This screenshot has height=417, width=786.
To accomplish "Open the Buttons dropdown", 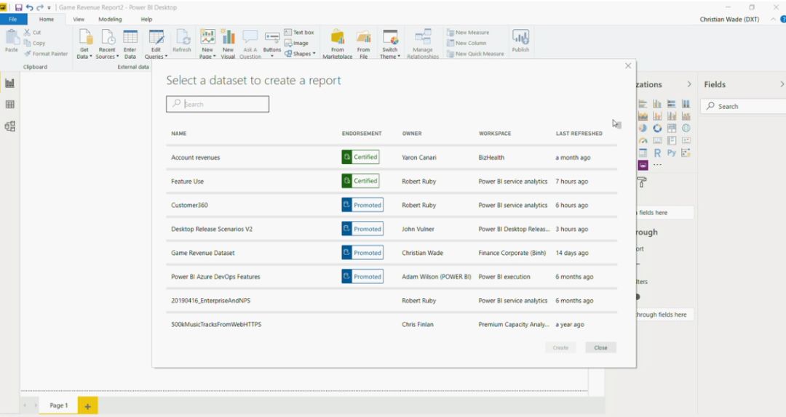I will tap(271, 44).
